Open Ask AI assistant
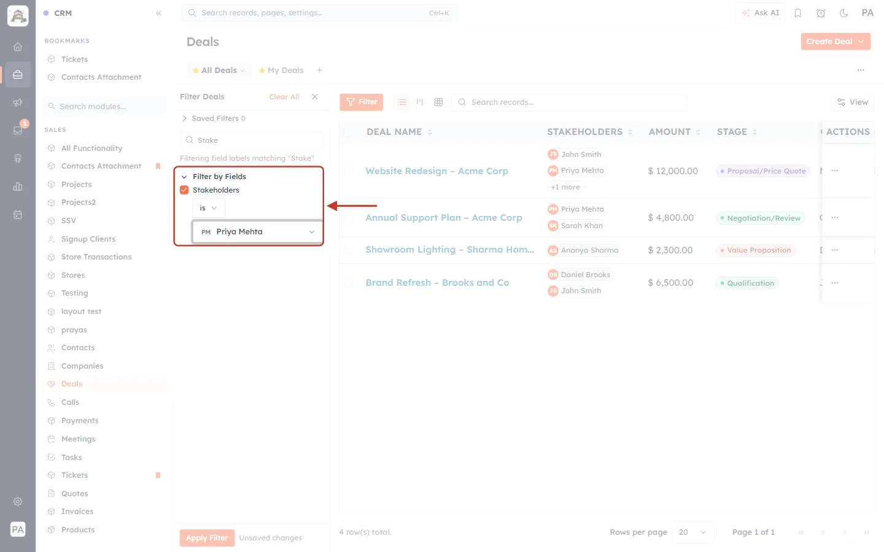This screenshot has height=552, width=884. click(760, 13)
